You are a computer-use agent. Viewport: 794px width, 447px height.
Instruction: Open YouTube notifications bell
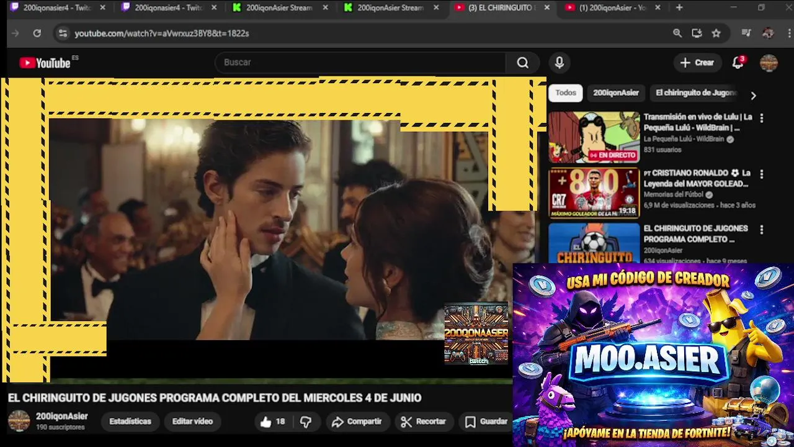pos(738,63)
